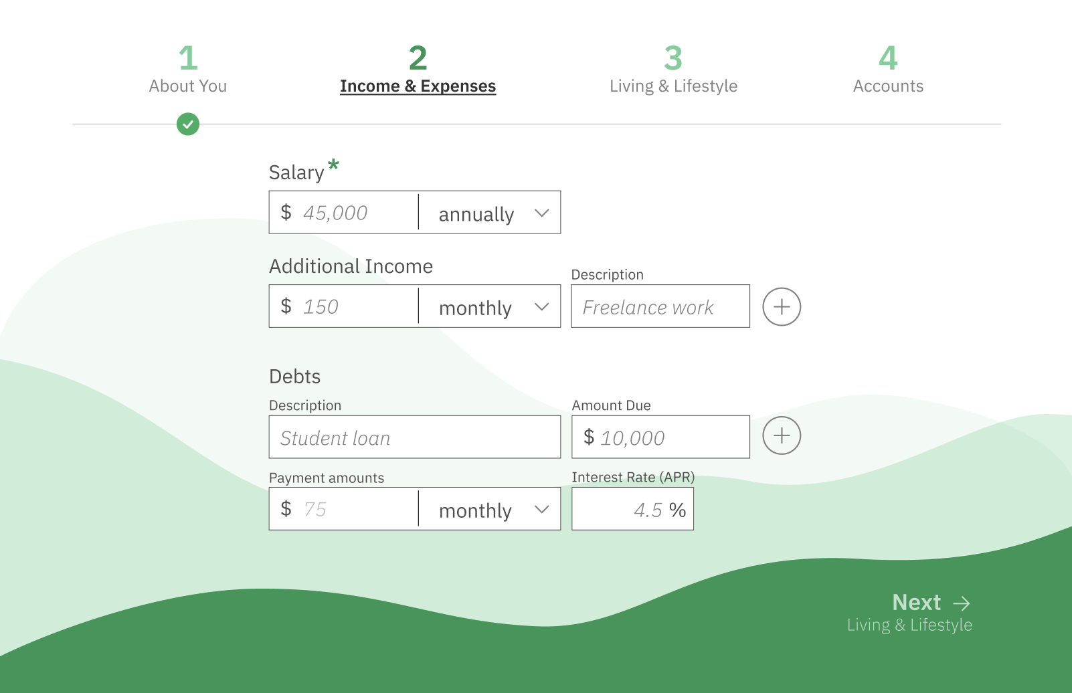Open the Additional Income monthly dropdown

click(x=489, y=306)
